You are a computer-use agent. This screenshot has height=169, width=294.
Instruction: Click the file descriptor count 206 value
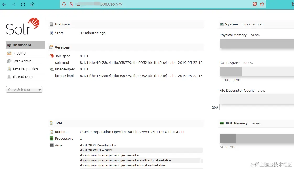tap(215, 108)
